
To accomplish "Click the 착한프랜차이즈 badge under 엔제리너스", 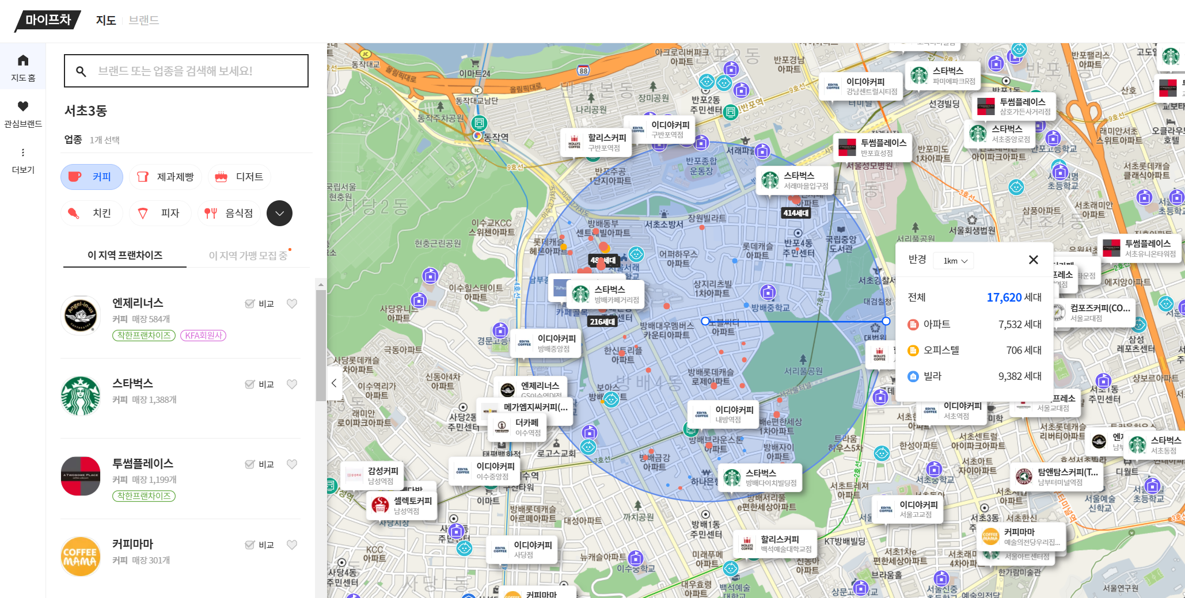I will pyautogui.click(x=144, y=336).
